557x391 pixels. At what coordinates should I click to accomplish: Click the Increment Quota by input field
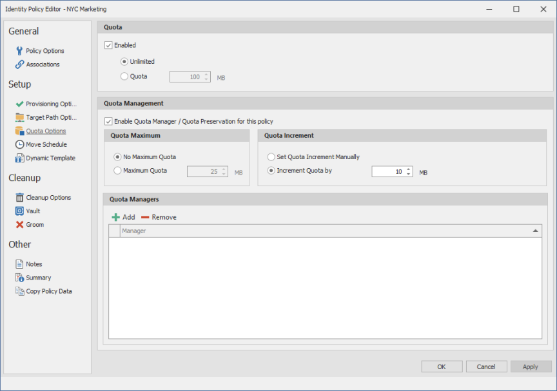387,172
